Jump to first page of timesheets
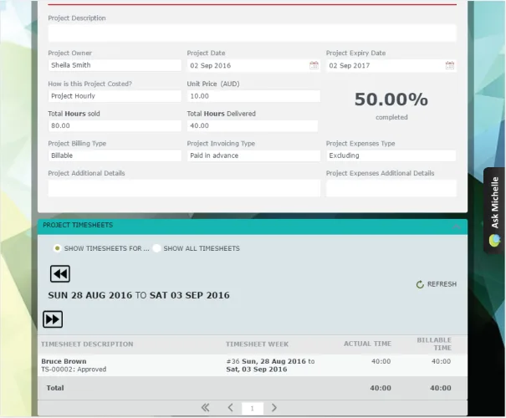The width and height of the screenshot is (506, 418). pyautogui.click(x=205, y=408)
